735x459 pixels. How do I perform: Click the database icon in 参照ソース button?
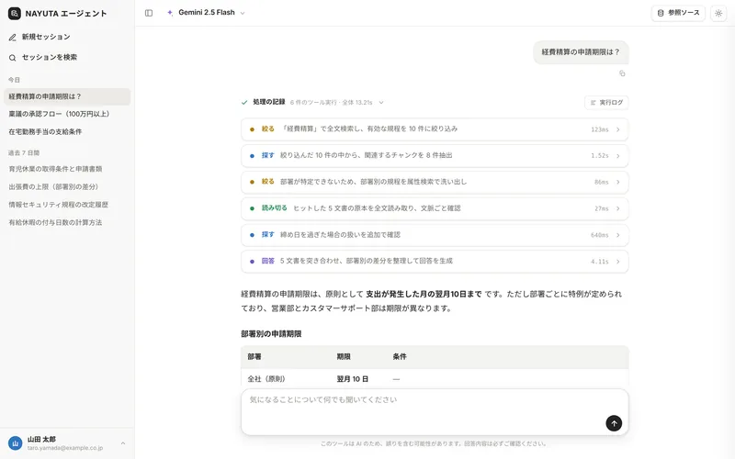(x=661, y=13)
